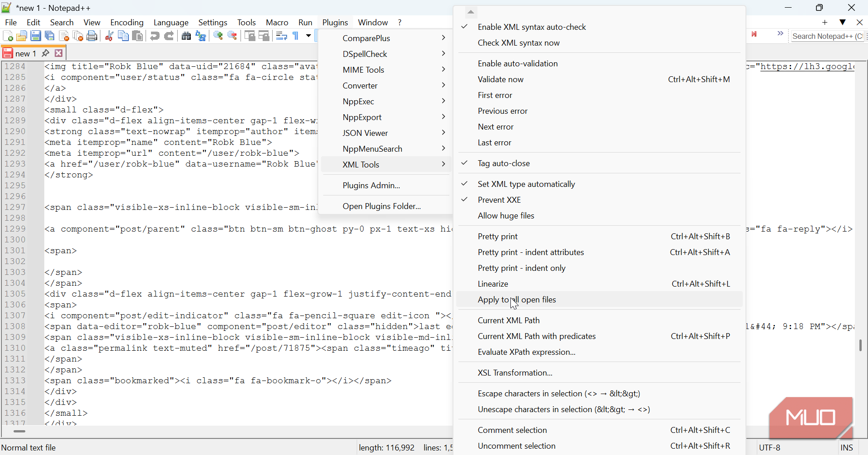Open the Encoding menu
The image size is (868, 455).
[127, 23]
